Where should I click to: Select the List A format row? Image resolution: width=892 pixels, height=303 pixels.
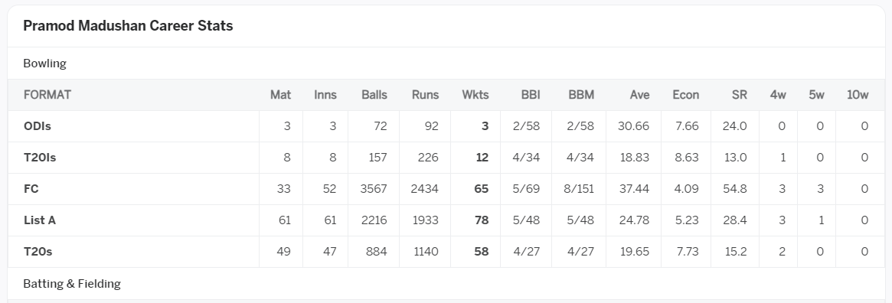[x=446, y=220]
